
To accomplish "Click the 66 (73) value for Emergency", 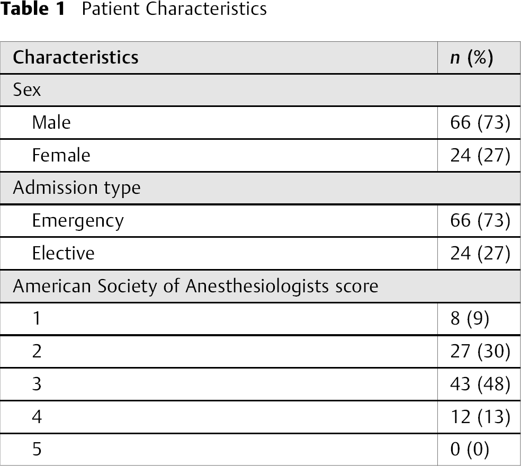I will [x=480, y=220].
